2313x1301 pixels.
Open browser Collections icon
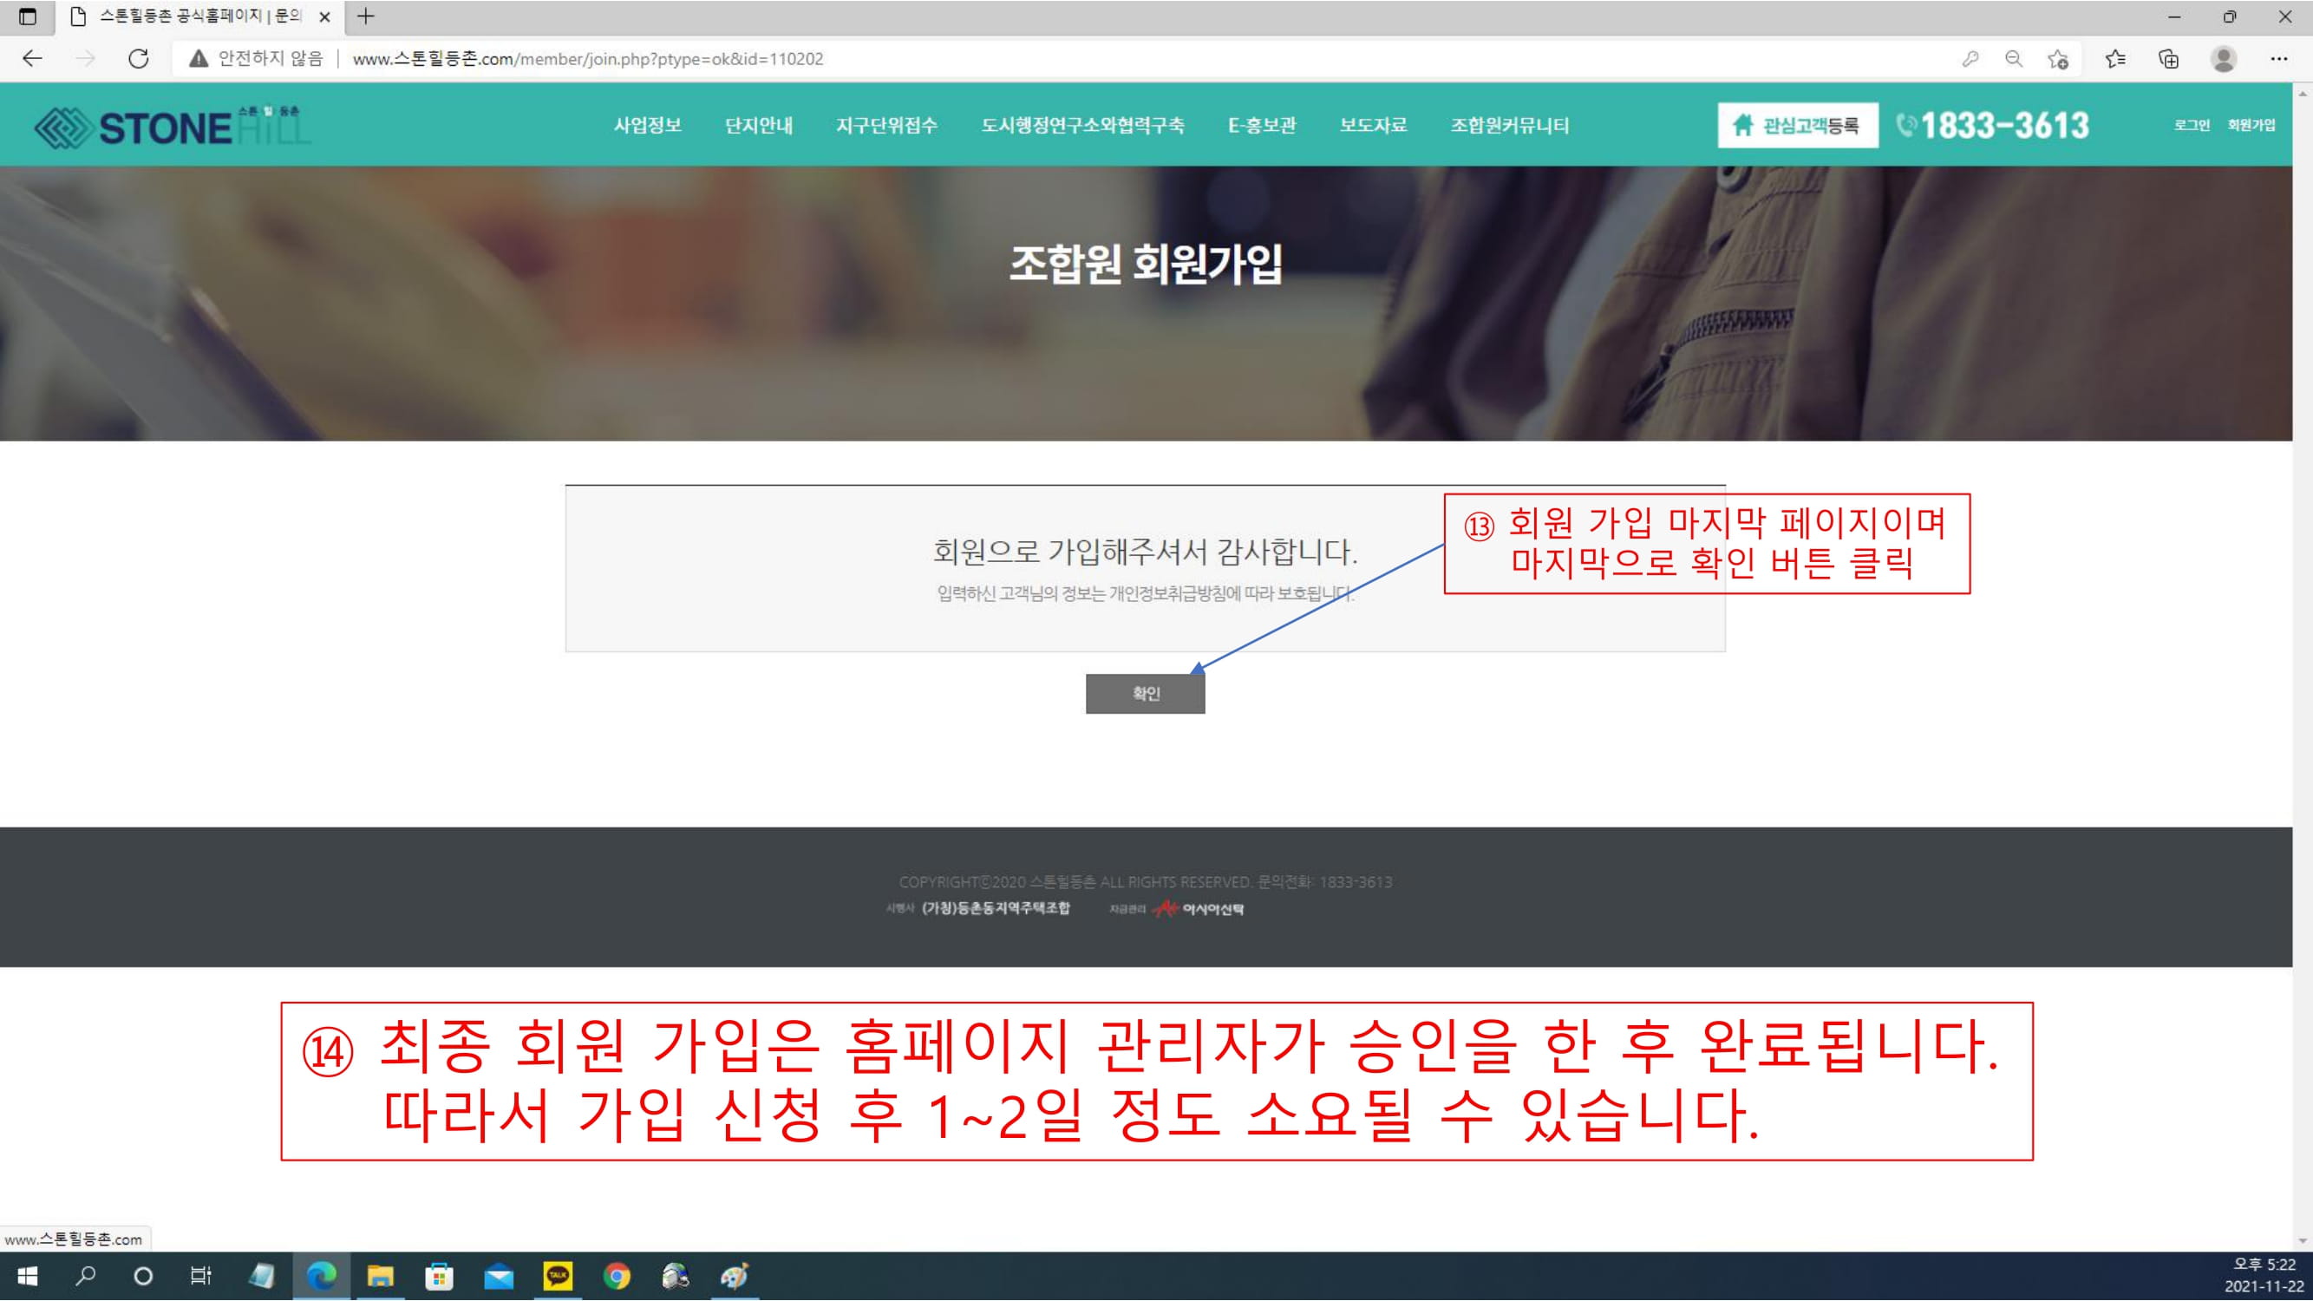coord(2168,59)
